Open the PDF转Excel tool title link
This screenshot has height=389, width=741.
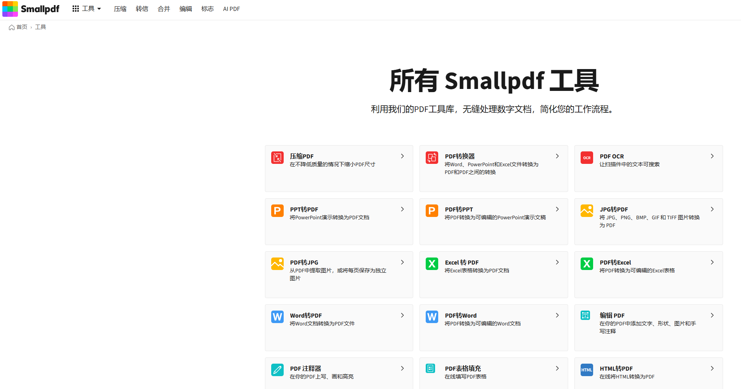coord(615,263)
